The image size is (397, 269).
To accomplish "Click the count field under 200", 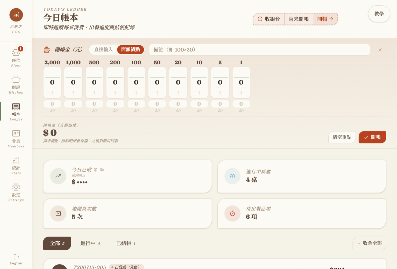I will (x=115, y=104).
